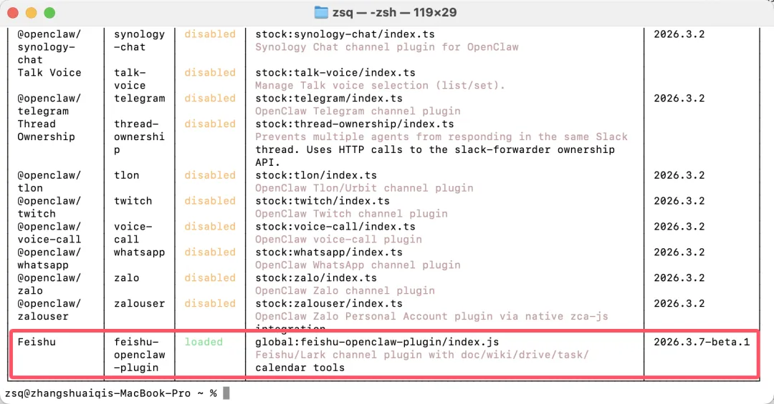Click the text 'stock:thread-ownership/index.ts'
This screenshot has width=774, height=404.
pos(355,124)
